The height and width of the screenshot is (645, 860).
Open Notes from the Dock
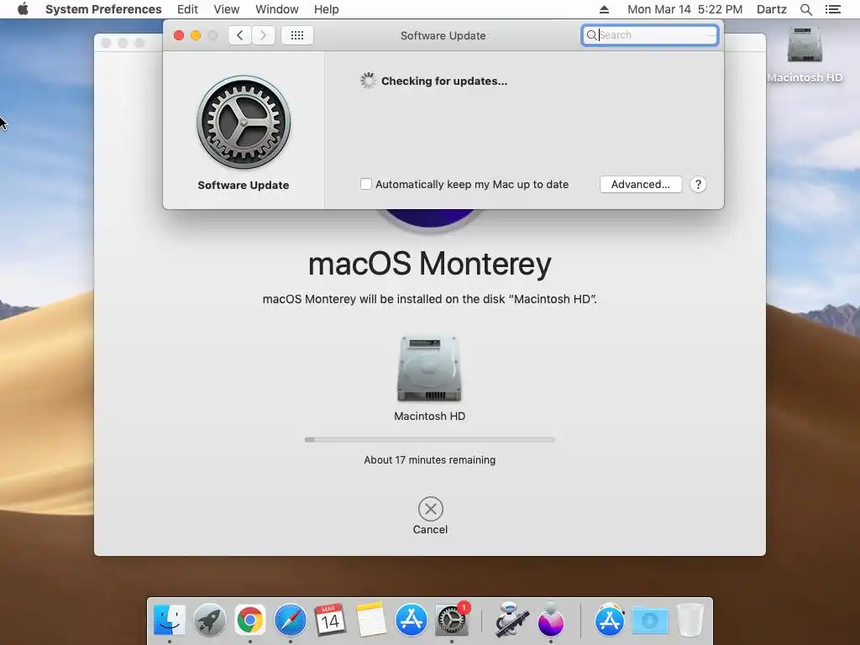click(x=370, y=621)
